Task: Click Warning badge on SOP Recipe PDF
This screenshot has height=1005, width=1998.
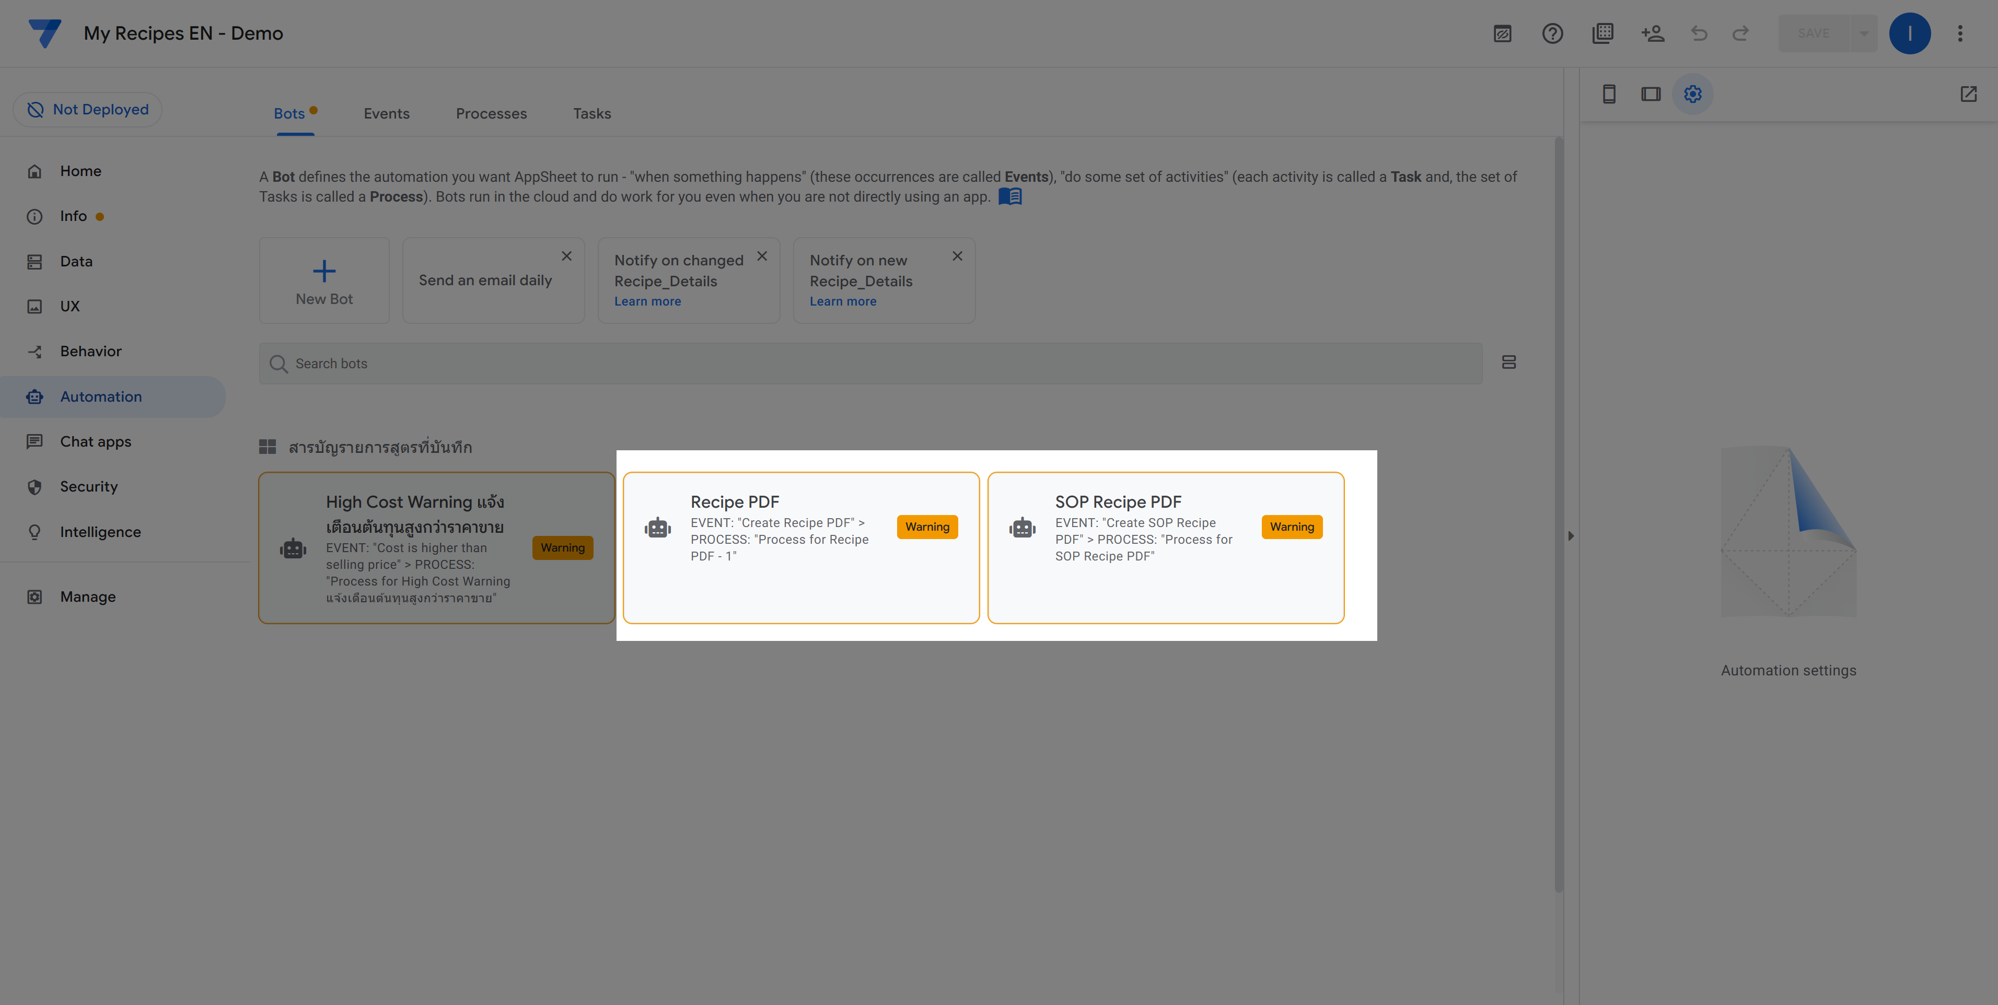Action: pyautogui.click(x=1292, y=527)
